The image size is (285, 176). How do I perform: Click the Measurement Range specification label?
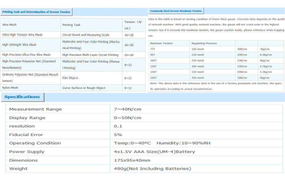(36, 109)
